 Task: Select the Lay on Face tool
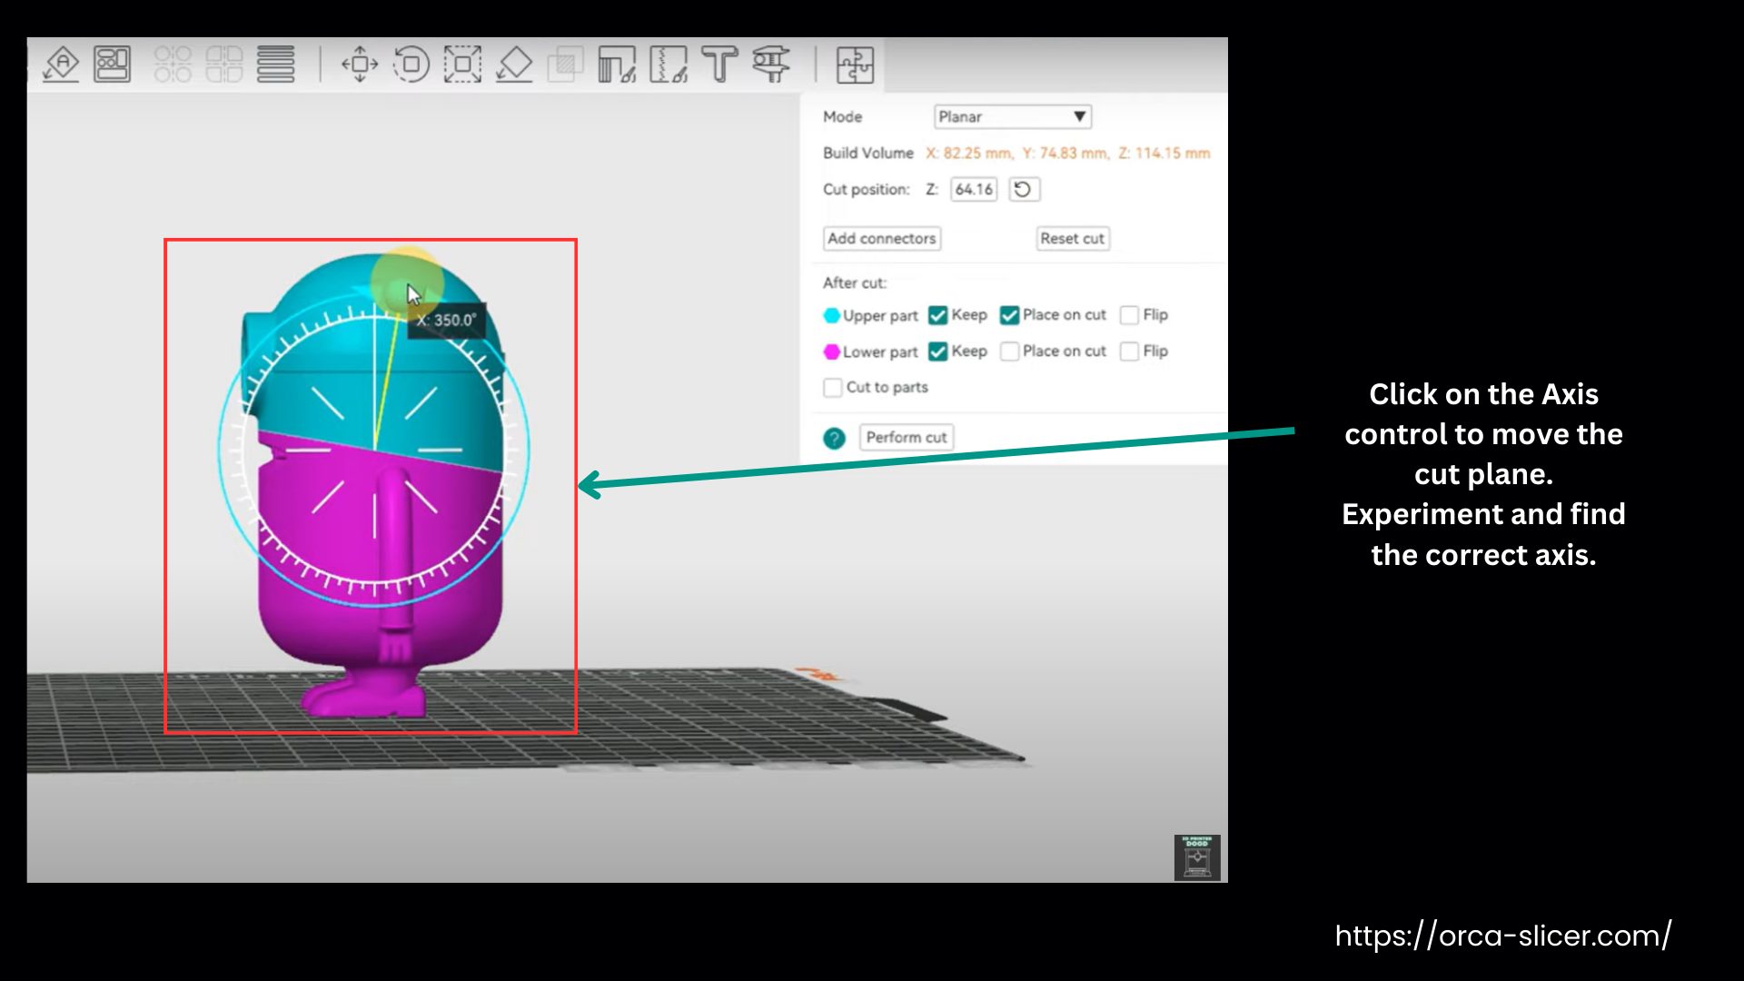point(514,64)
